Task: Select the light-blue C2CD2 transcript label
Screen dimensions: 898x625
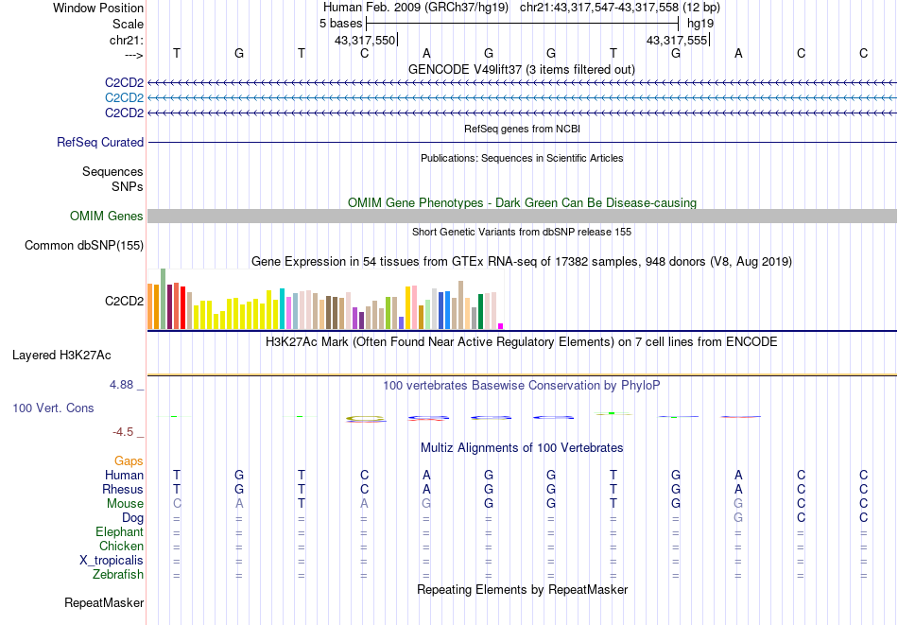Action: [124, 98]
